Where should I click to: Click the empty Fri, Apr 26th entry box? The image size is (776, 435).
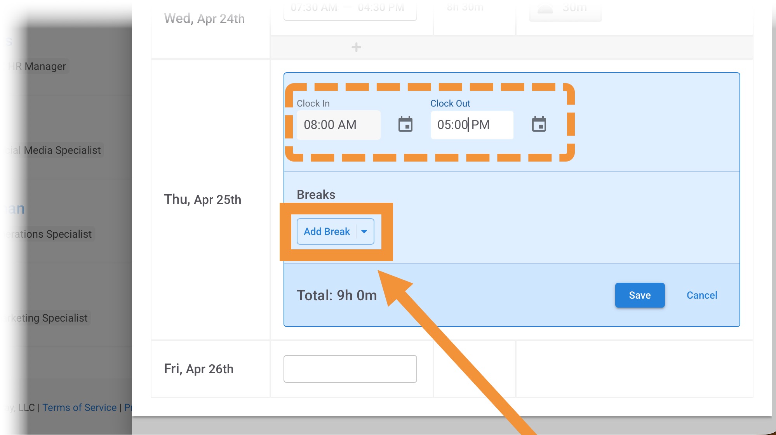350,369
